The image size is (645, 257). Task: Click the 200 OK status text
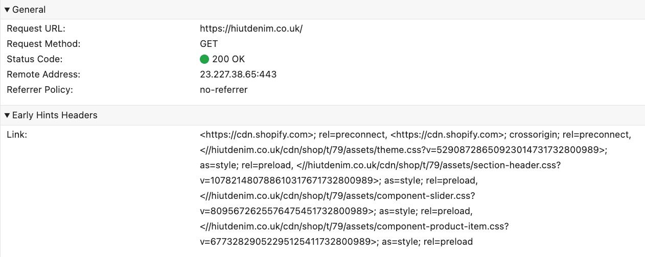(228, 59)
